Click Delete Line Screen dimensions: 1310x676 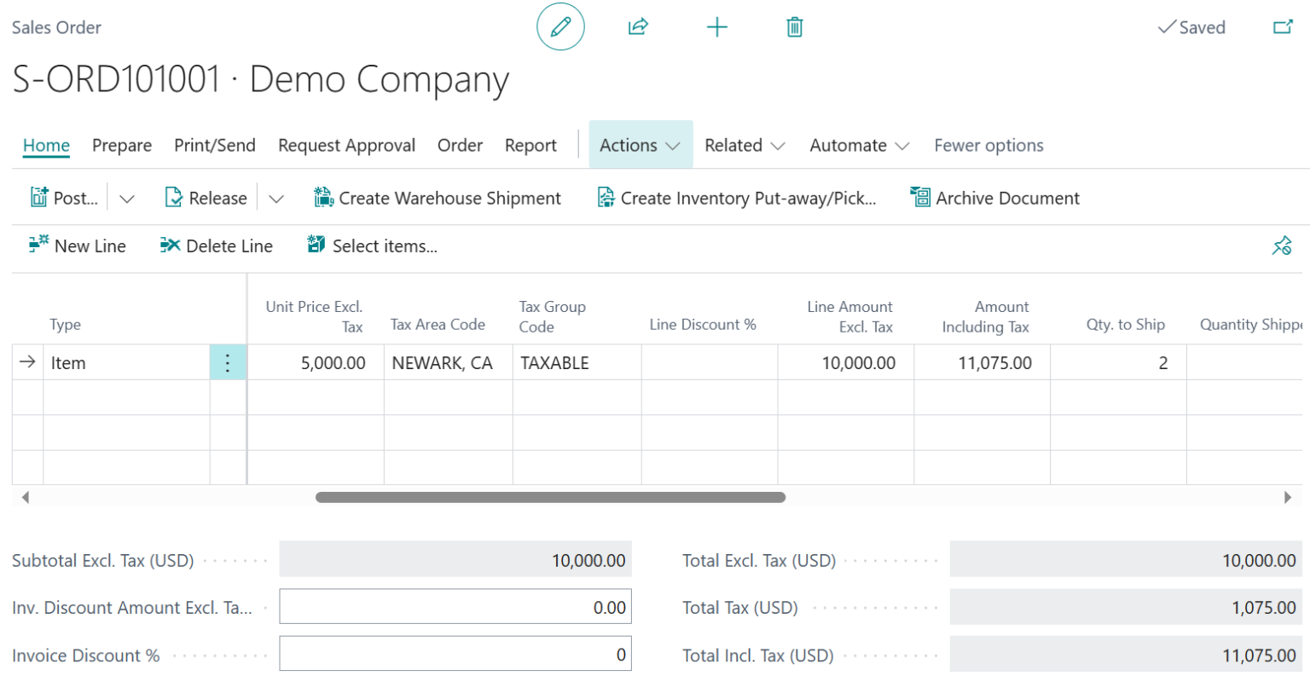coord(217,246)
